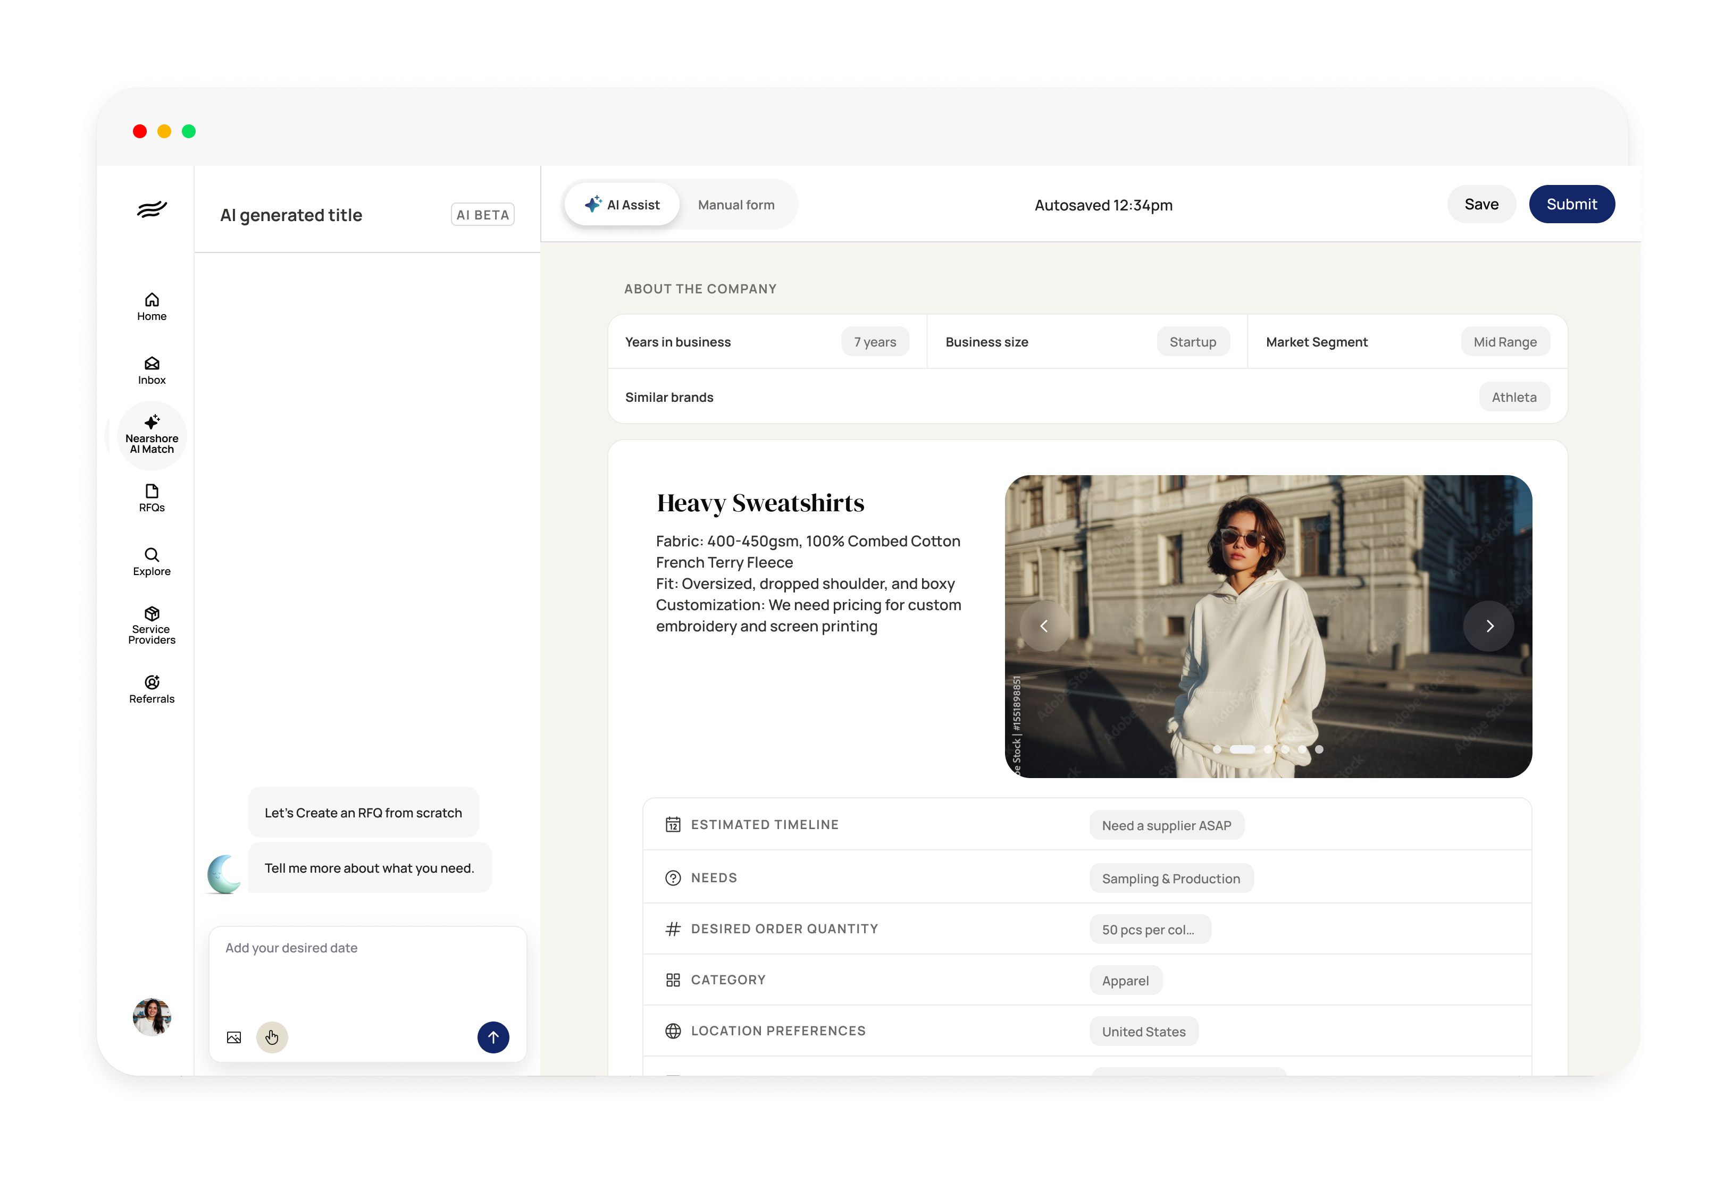Open the Inbox sidebar icon
Viewport: 1725px width, 1182px height.
pyautogui.click(x=152, y=370)
